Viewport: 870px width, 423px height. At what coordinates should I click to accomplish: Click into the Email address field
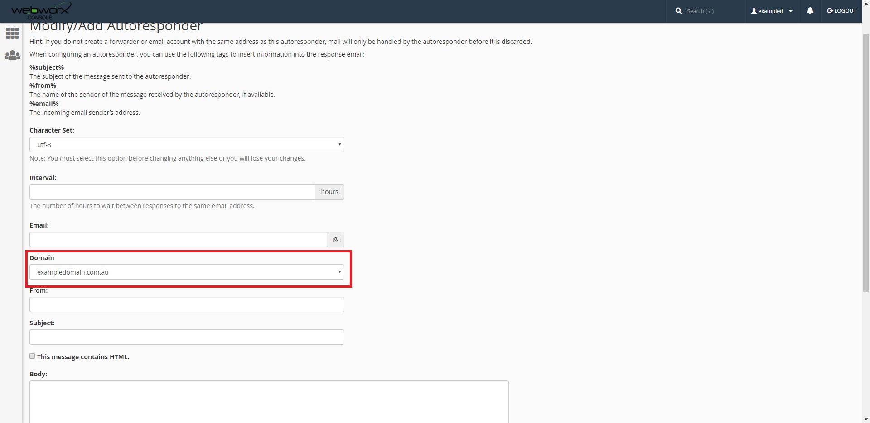[178, 239]
